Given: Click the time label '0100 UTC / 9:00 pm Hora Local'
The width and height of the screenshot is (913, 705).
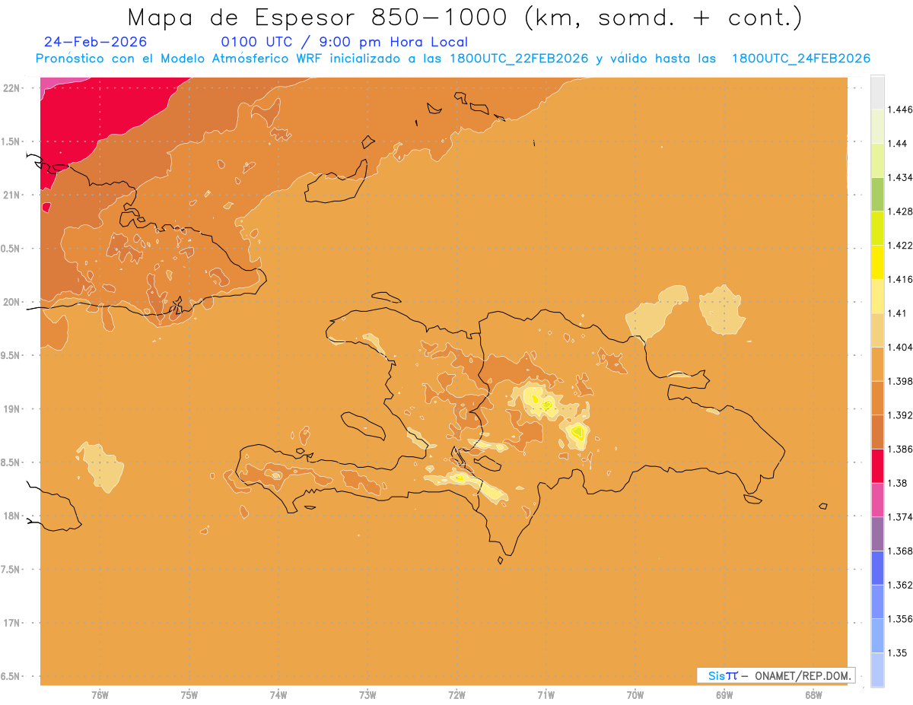Looking at the screenshot, I should pos(345,42).
